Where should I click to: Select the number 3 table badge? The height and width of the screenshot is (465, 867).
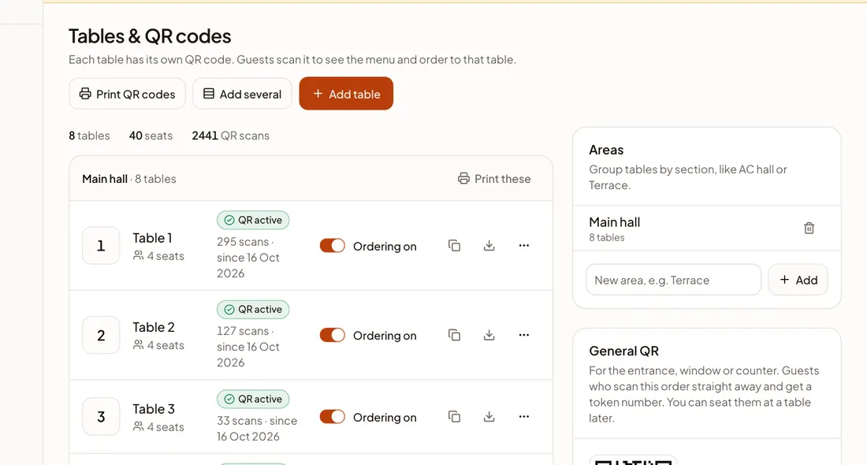click(101, 417)
